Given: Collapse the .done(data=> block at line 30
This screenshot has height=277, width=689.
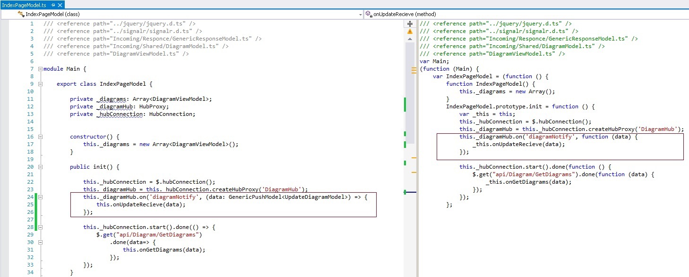Looking at the screenshot, I should 40,242.
